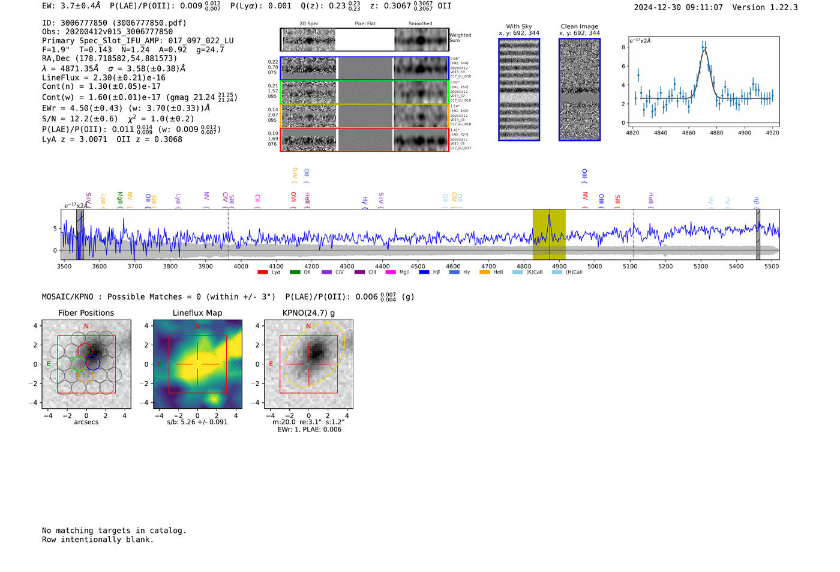840x572 pixels.
Task: Open the Lineflux Map image
Action: (197, 364)
